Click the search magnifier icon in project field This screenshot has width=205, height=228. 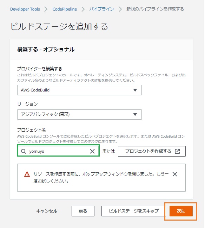24,151
